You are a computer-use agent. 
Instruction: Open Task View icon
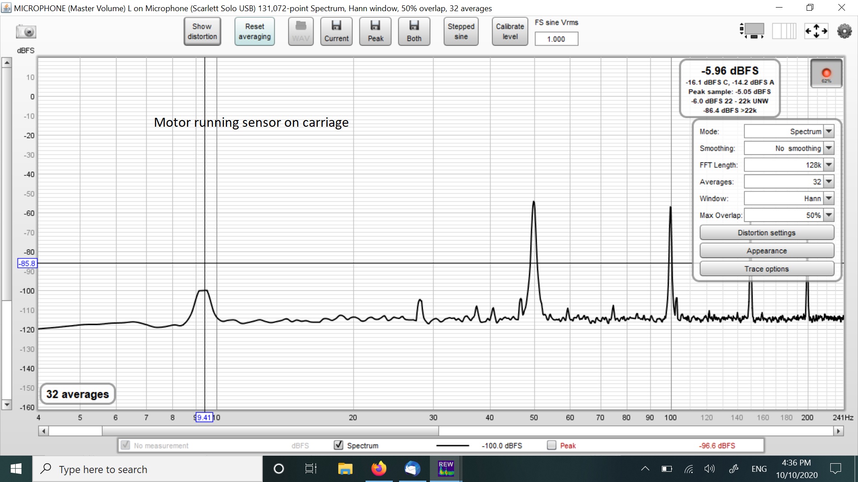[x=311, y=469]
